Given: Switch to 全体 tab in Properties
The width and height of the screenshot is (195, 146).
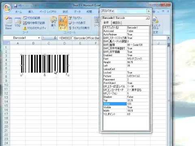Looking at the screenshot, I should pos(106,23).
